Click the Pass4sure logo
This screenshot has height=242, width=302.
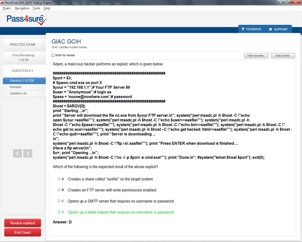point(27,20)
